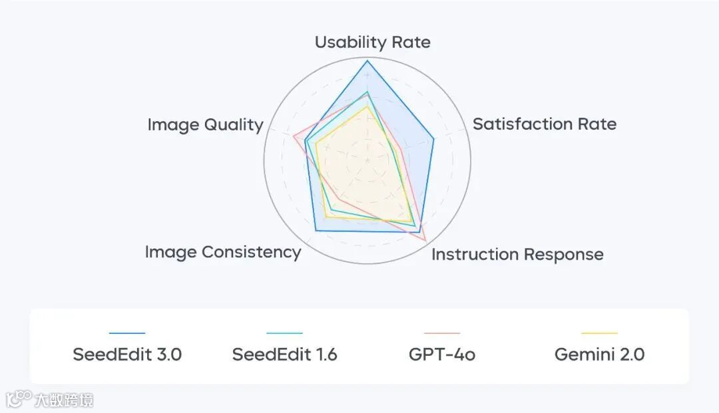Click the center point of the radar chart
The image size is (719, 413).
pos(367,160)
